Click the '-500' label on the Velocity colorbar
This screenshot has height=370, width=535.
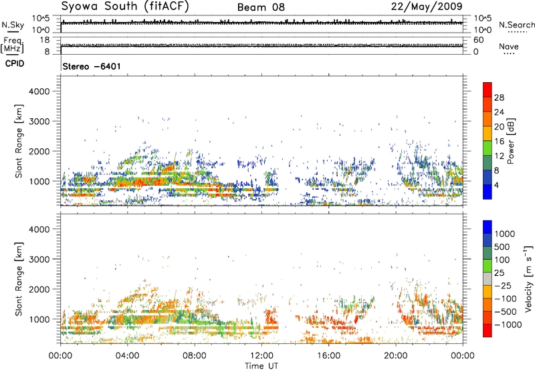click(x=506, y=312)
